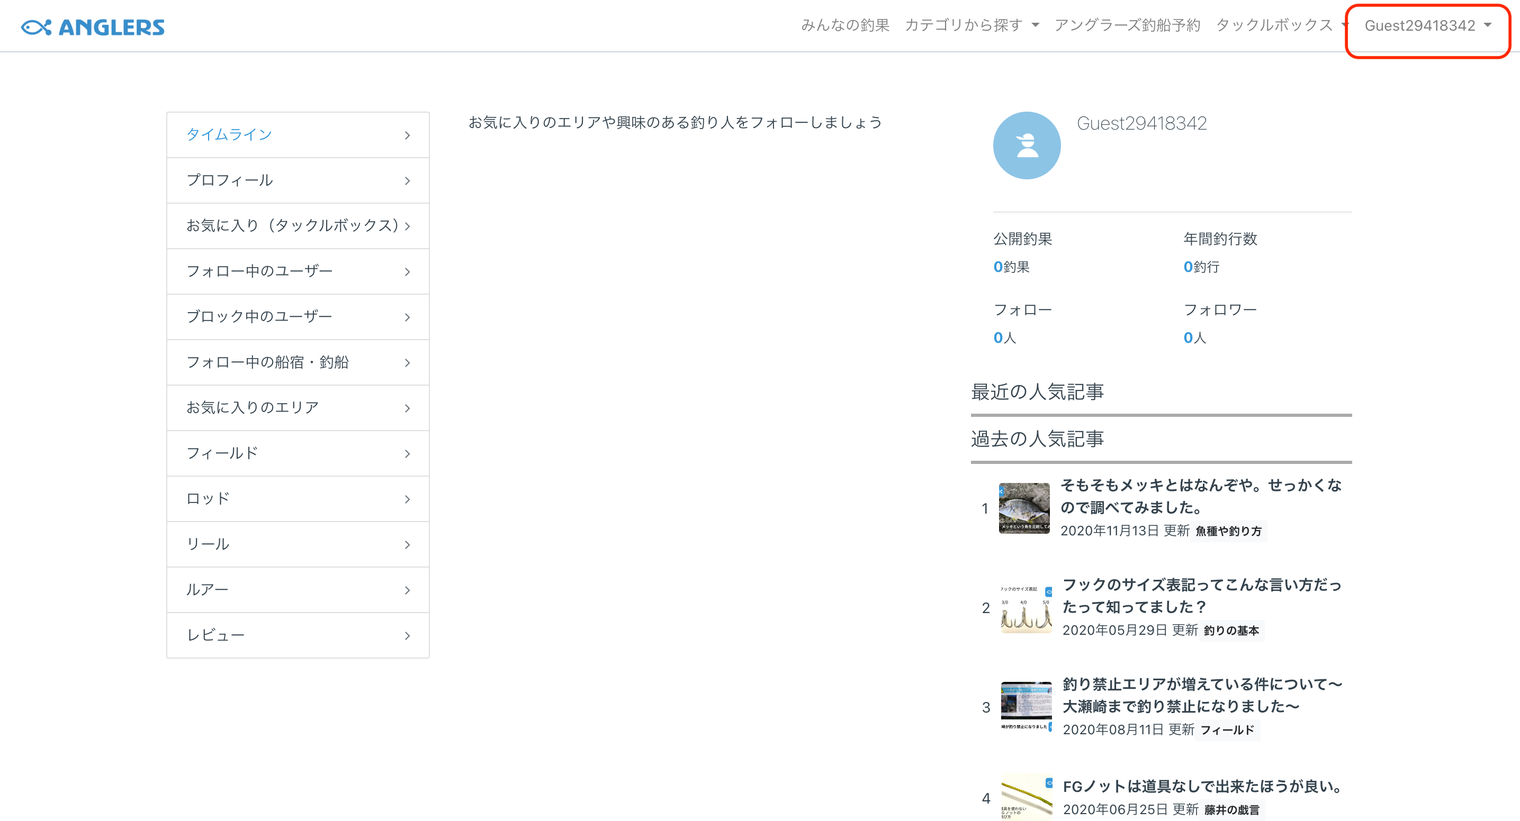Open the fishing ban area article thumbnail

(1026, 707)
